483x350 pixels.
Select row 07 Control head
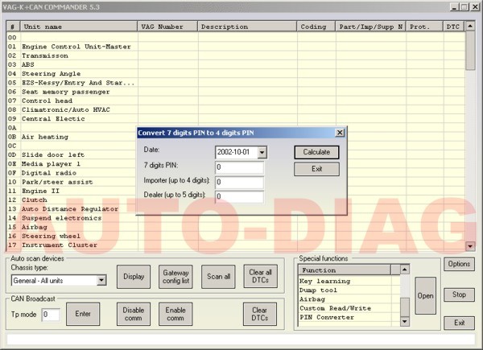(236, 101)
